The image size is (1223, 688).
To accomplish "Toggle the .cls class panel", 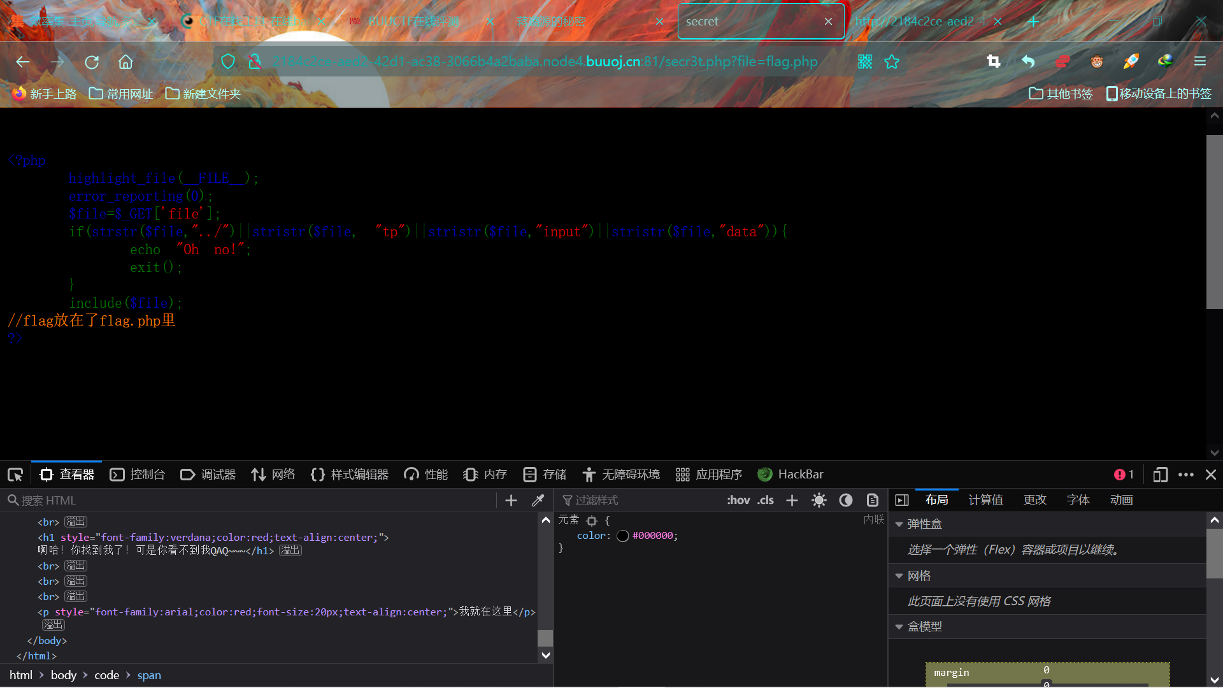I will 766,501.
